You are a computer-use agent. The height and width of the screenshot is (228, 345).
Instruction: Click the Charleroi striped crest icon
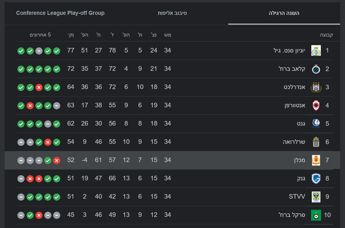(x=316, y=142)
